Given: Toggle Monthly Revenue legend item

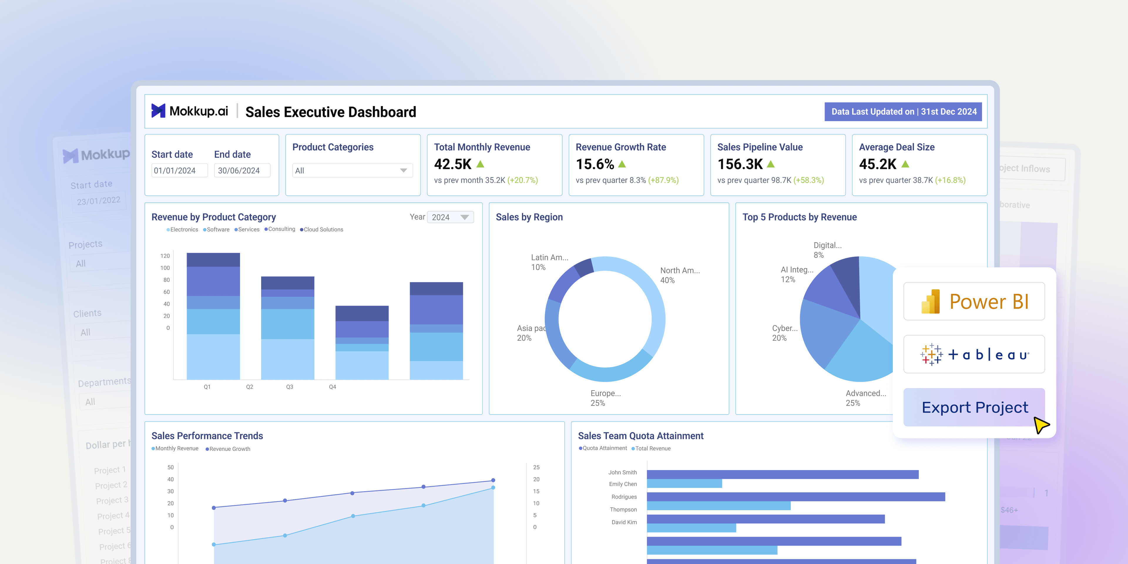Looking at the screenshot, I should tap(175, 448).
